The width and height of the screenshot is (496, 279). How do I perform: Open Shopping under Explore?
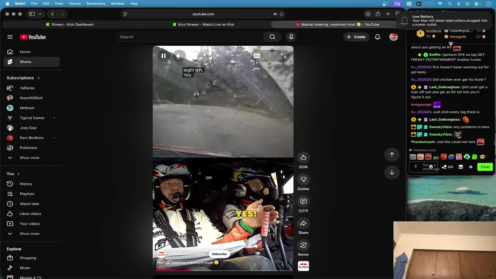pyautogui.click(x=31, y=258)
